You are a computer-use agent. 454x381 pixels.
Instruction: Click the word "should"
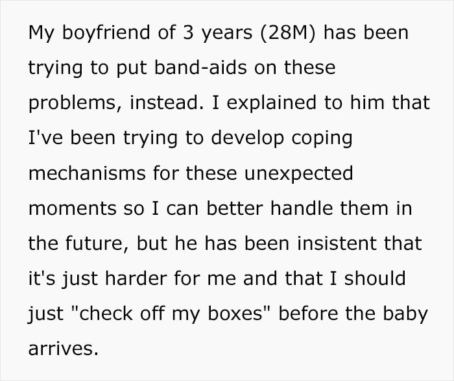(x=375, y=278)
